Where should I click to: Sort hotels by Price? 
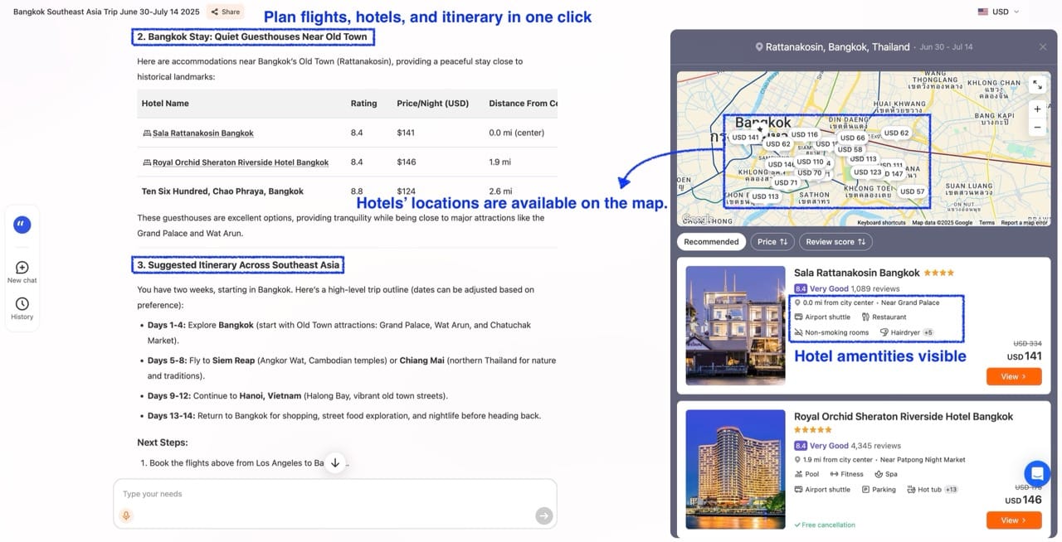click(x=772, y=242)
